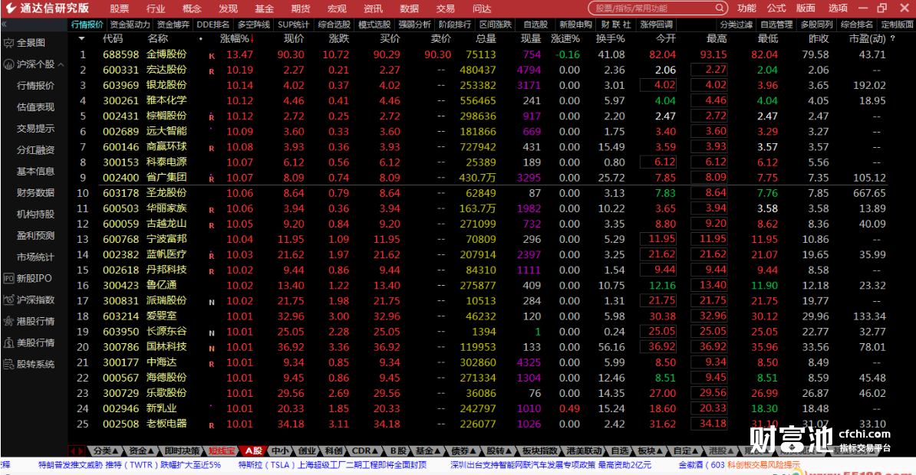Open the 特斯拉 (TSLA) news ticker headline
Screen dimensions: 916x475
click(x=332, y=465)
